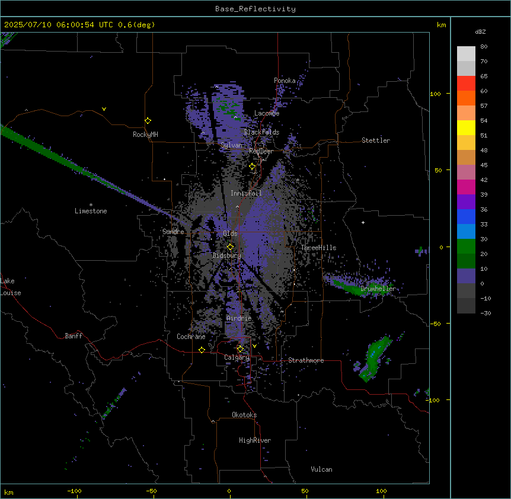
Task: Select the slate purple 0-10 dBZ swatch
Action: [466, 276]
